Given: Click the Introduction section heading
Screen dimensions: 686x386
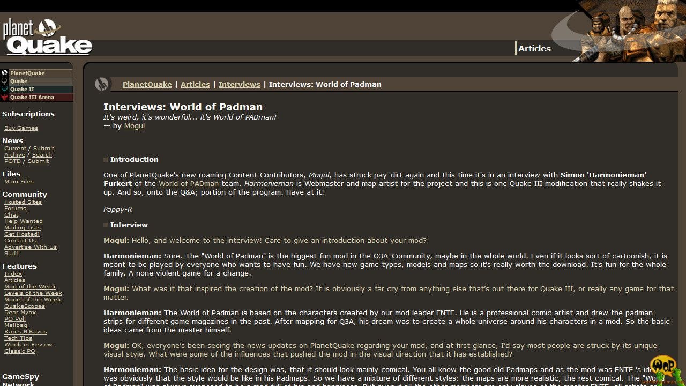Looking at the screenshot, I should 135,159.
